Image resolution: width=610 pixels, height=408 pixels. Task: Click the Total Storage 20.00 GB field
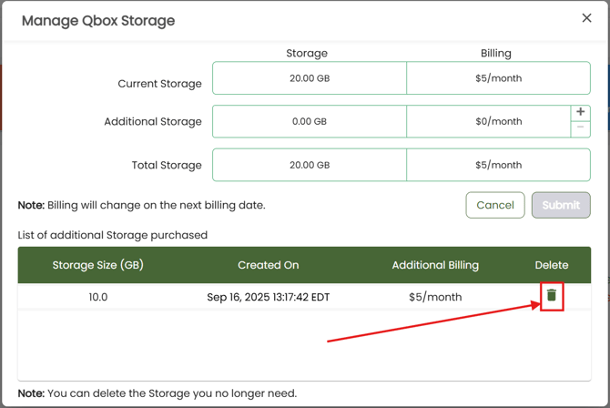coord(310,165)
